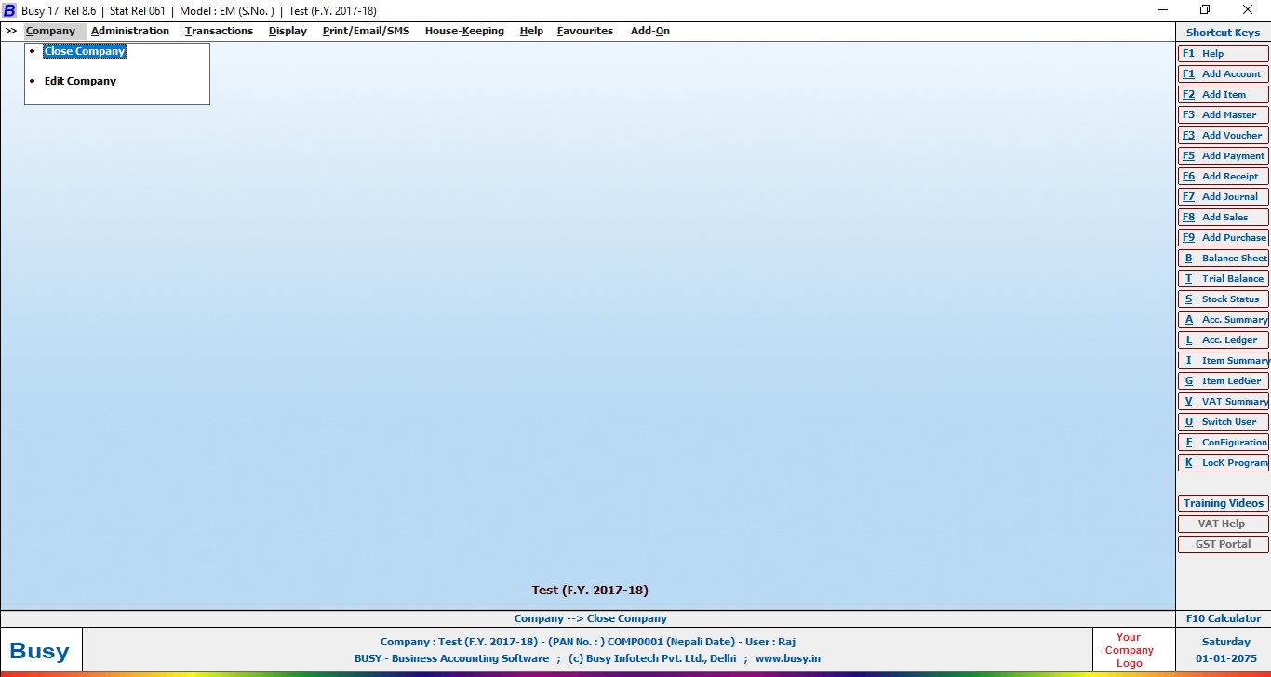Screen dimensions: 1271x677
Task: Click the Test (F.Y. 2017-18) label
Action: point(590,590)
